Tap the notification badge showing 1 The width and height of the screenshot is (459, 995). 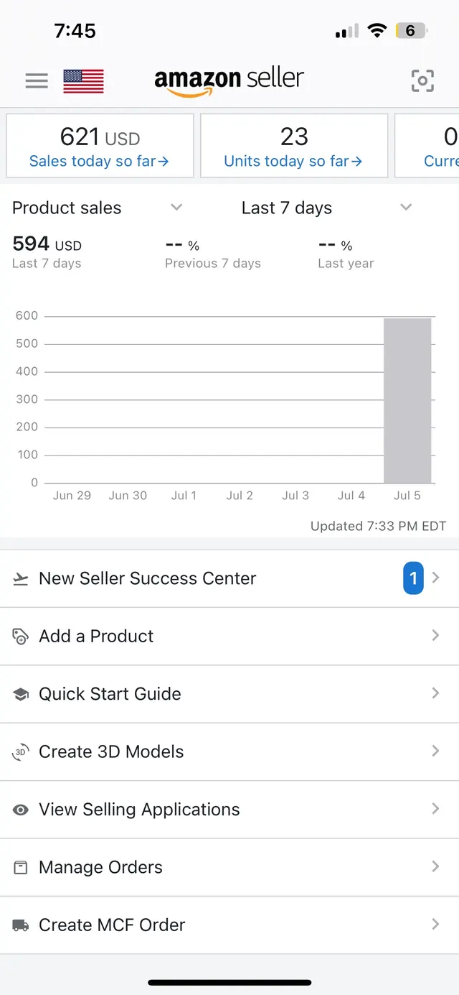click(x=413, y=578)
